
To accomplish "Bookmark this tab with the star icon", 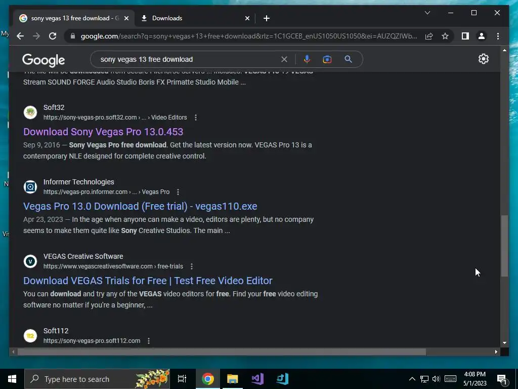I will pos(445,36).
